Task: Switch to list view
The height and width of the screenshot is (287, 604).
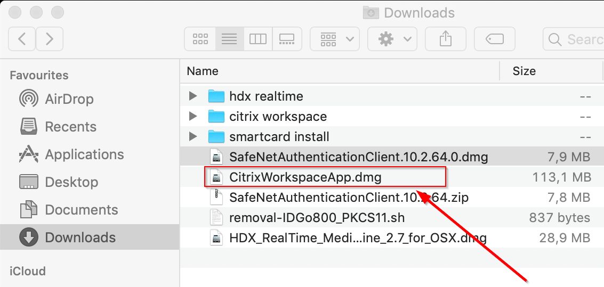Action: coord(229,39)
